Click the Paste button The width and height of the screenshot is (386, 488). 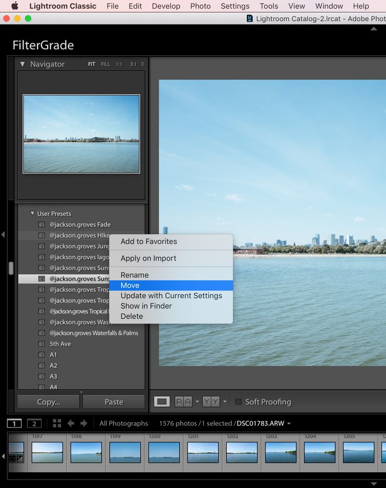pyautogui.click(x=114, y=402)
